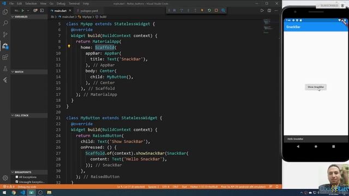Viewport: 349px width, 196px height.
Task: Tap Show SnackBar button in emulator
Action: point(316,87)
